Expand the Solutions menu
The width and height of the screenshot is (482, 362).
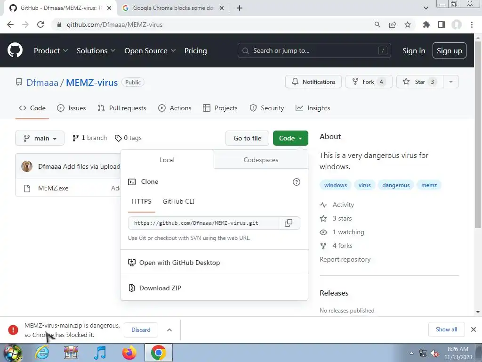pyautogui.click(x=96, y=50)
